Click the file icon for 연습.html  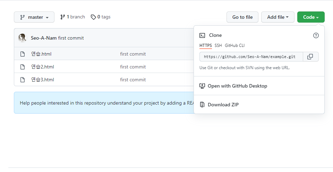tap(23, 54)
